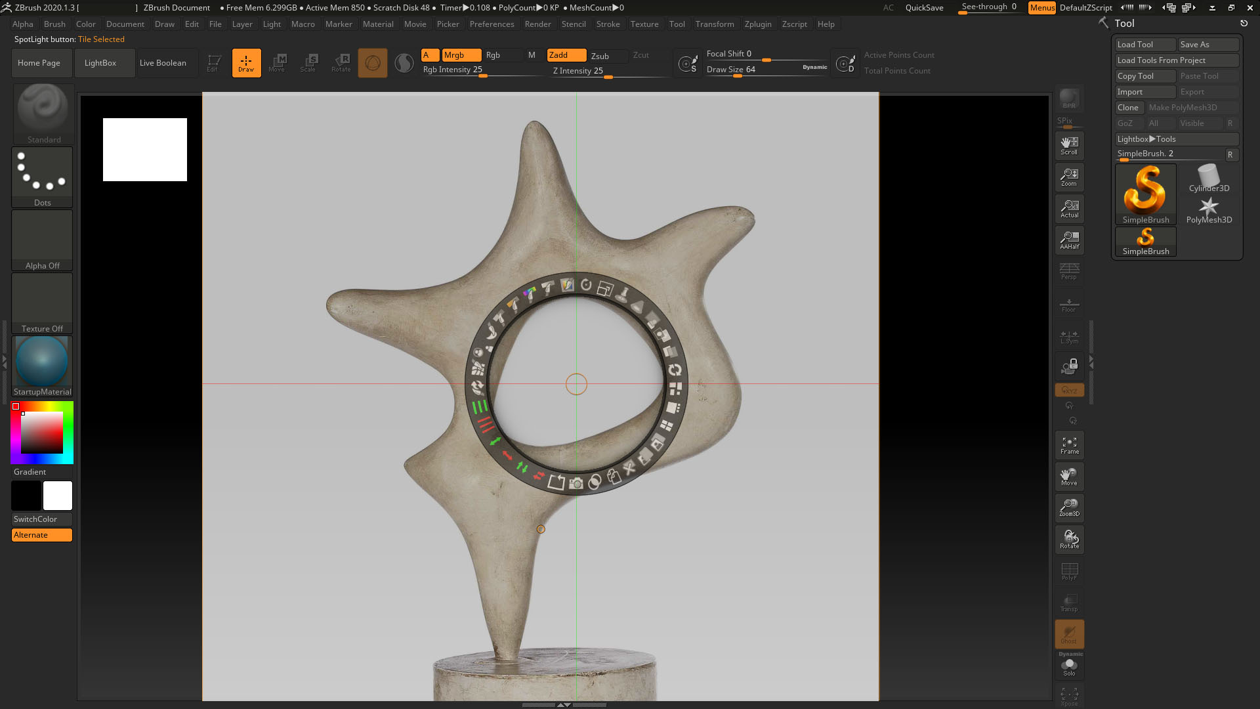The image size is (1260, 709).
Task: Click the Load Tool button
Action: [1145, 45]
